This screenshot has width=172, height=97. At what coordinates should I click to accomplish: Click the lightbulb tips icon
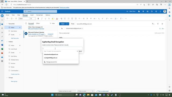point(160,11)
